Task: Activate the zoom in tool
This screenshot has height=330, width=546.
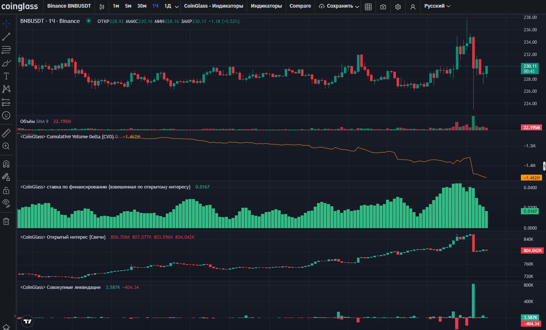Action: click(6, 146)
